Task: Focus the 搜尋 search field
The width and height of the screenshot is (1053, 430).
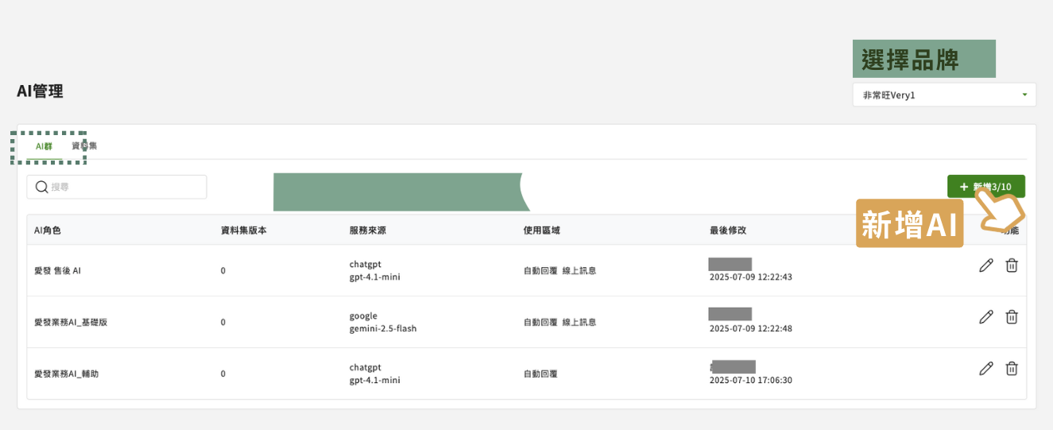Action: coord(117,187)
